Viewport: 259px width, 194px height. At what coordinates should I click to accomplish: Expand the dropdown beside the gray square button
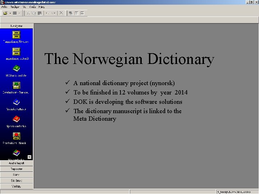click(x=19, y=13)
